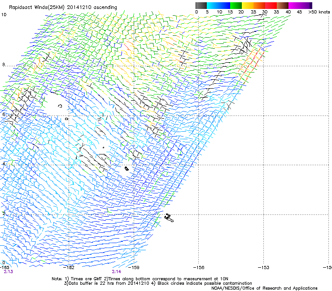The height and width of the screenshot is (291, 332).
Task: Click the red 30-35 knots color band
Action: [x=271, y=5]
